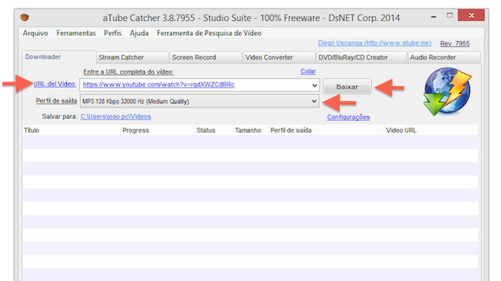Image resolution: width=501 pixels, height=281 pixels.
Task: Click the URL del Video link
Action: coord(55,84)
